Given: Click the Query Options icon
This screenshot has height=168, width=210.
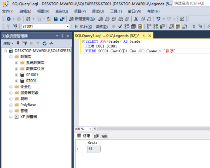Looking at the screenshot, I should (134, 27).
